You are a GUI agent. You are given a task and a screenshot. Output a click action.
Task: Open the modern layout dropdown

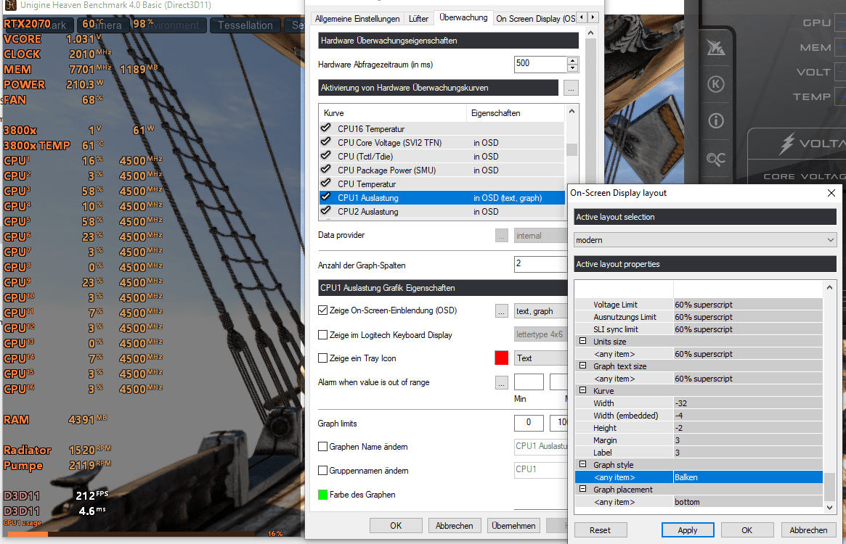pyautogui.click(x=704, y=240)
